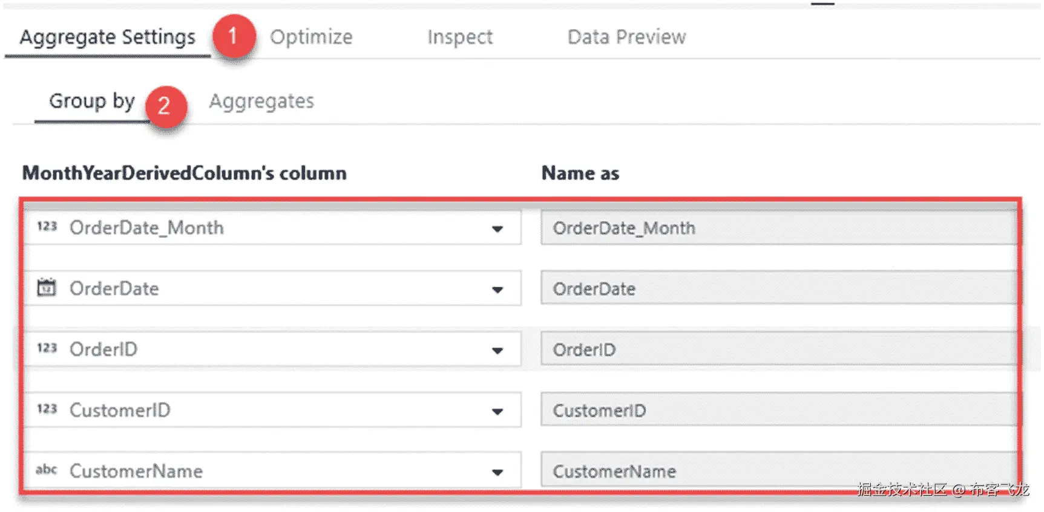Click the integer type icon beside OrderID
This screenshot has height=512, width=1044.
coord(47,349)
